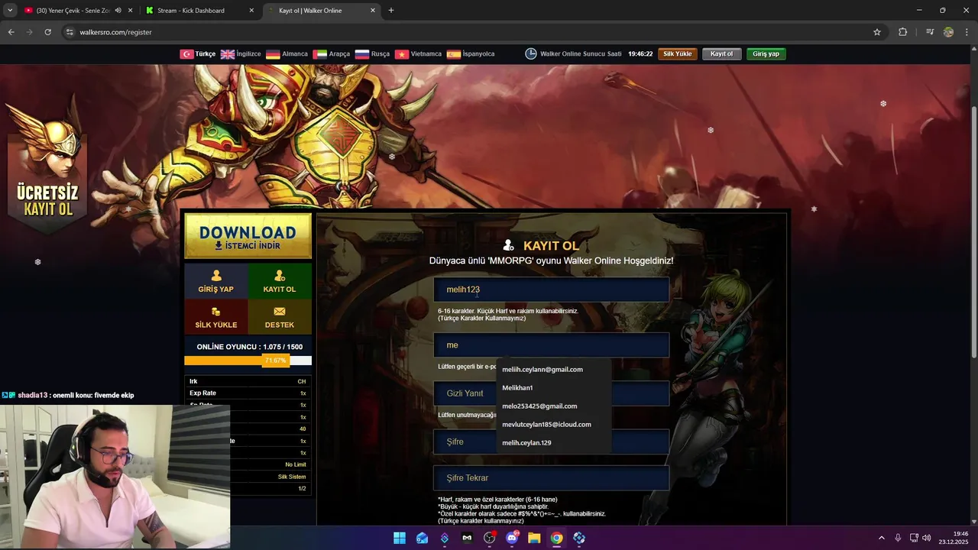Viewport: 978px width, 550px height.
Task: Switch language to İngilizce flag
Action: [241, 54]
